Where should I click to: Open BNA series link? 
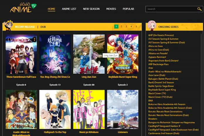coord(151,101)
